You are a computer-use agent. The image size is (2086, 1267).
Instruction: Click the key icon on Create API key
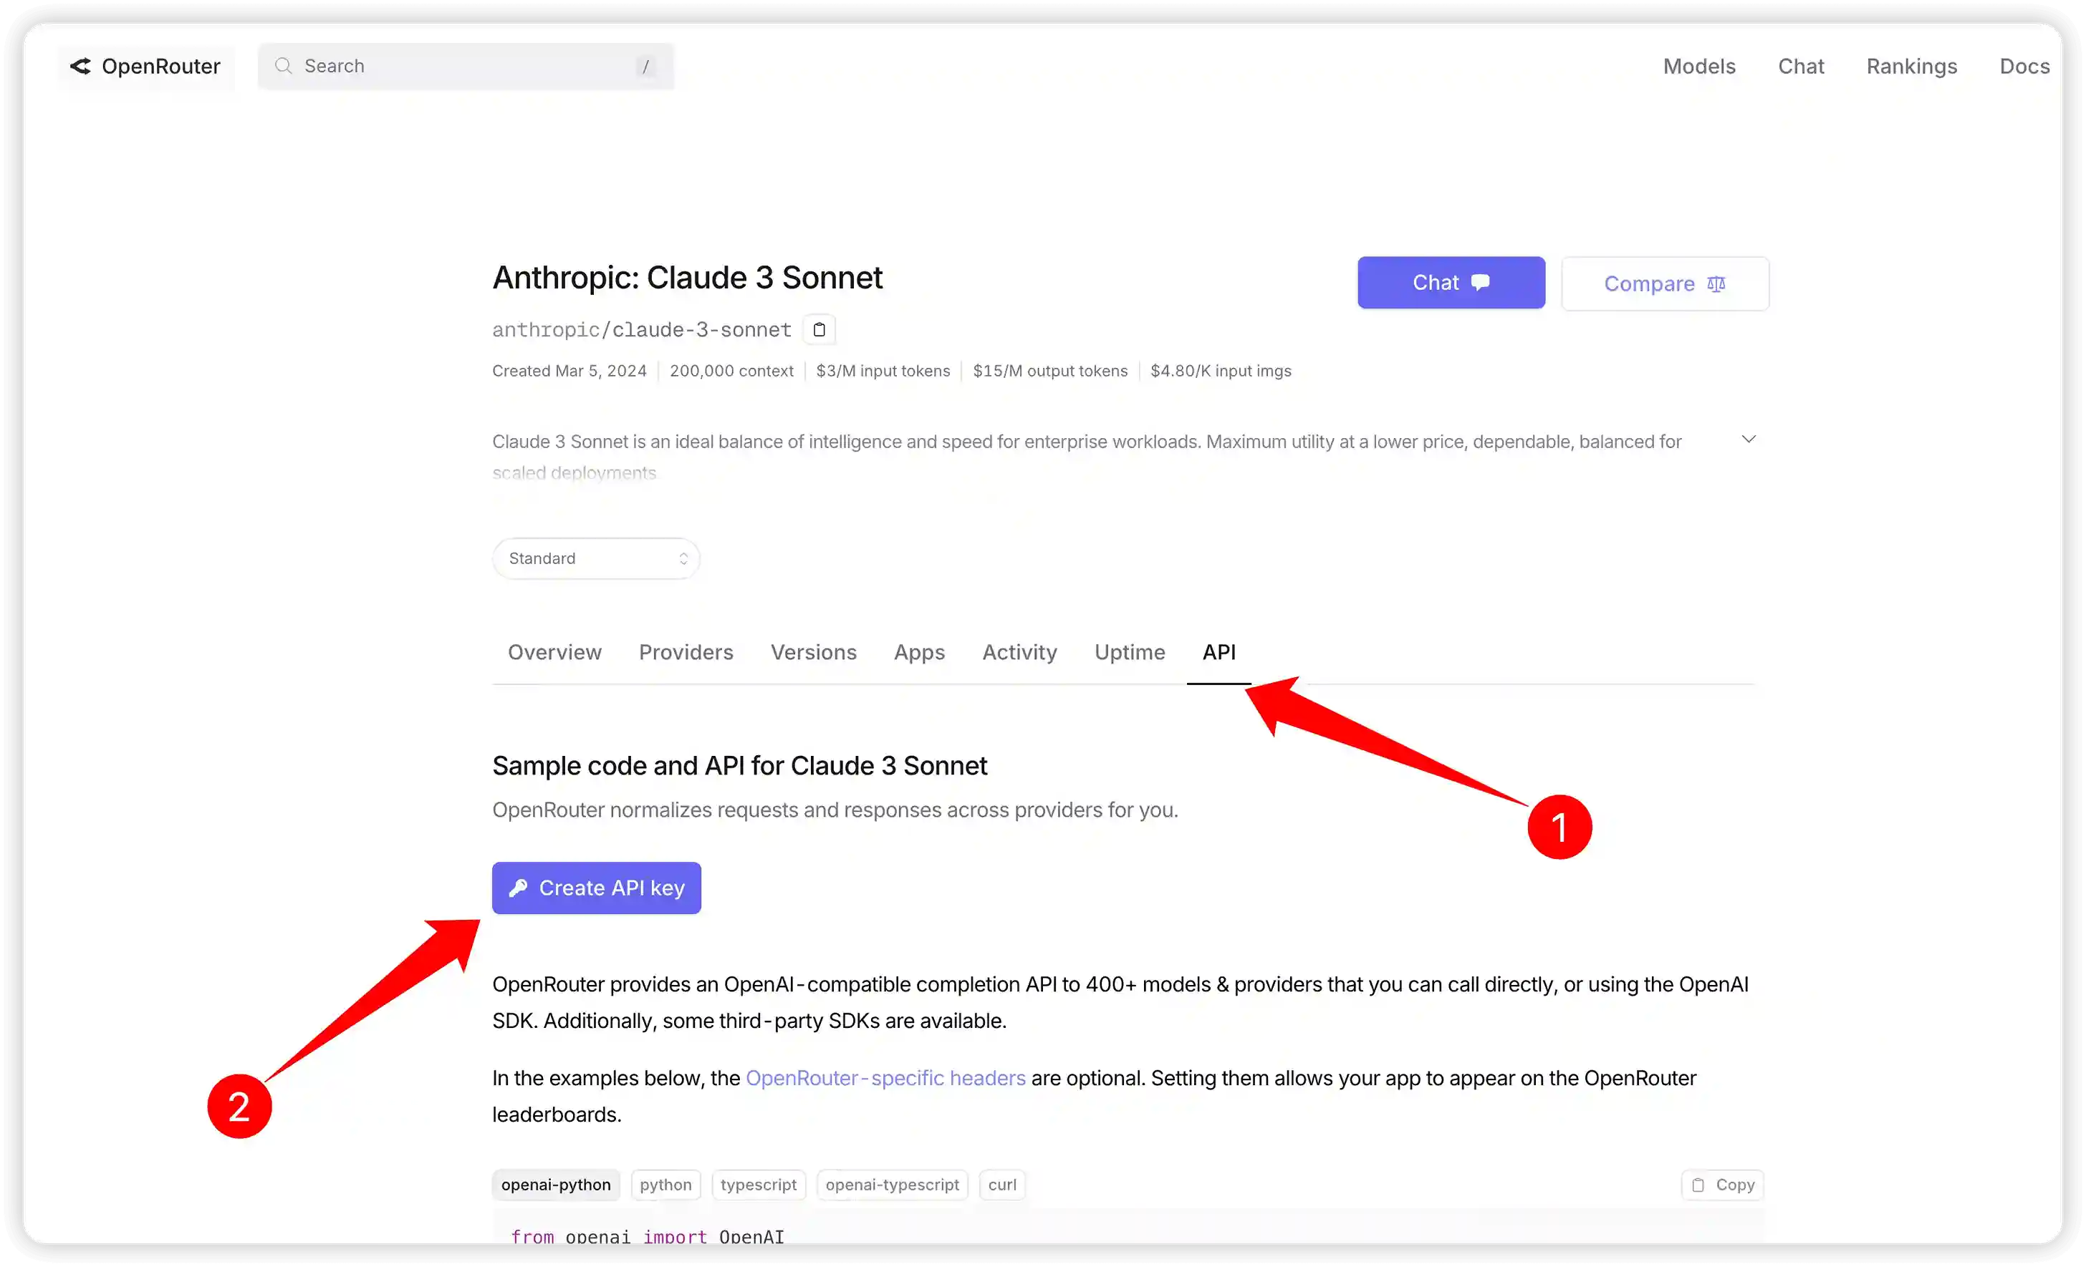[x=518, y=888]
